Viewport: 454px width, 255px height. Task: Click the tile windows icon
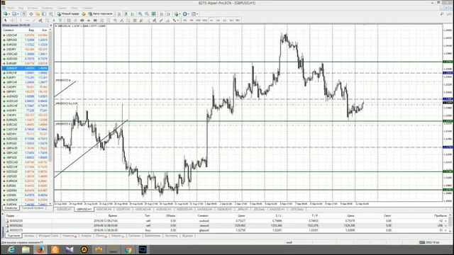click(x=154, y=13)
